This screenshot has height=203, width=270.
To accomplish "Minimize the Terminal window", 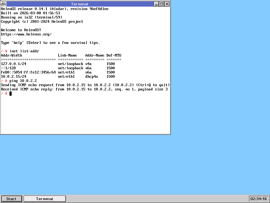I will [x=156, y=4].
